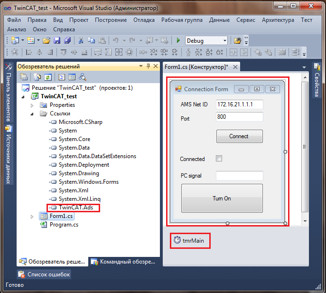Click Show All Files icon in Solution Explorer
This screenshot has height=293, width=326.
[x=37, y=77]
